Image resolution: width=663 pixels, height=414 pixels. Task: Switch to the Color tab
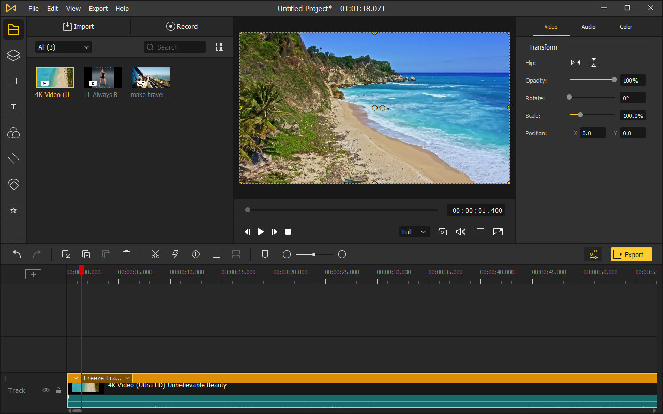click(x=626, y=27)
